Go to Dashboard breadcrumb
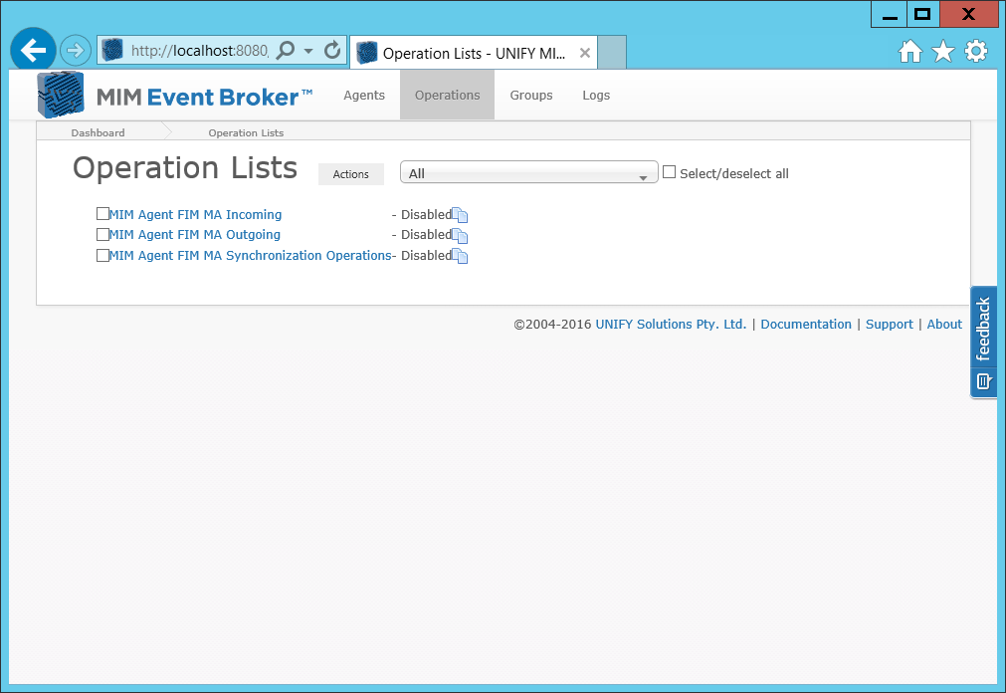The height and width of the screenshot is (693, 1006). click(x=99, y=133)
